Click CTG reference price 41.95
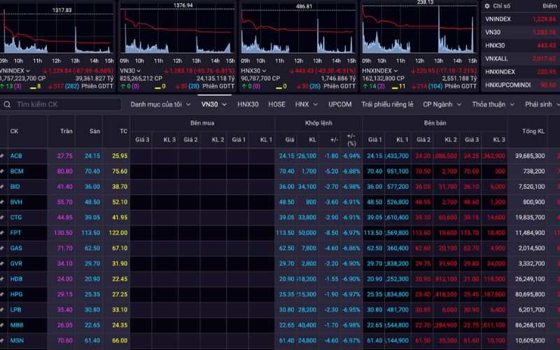 [x=120, y=217]
